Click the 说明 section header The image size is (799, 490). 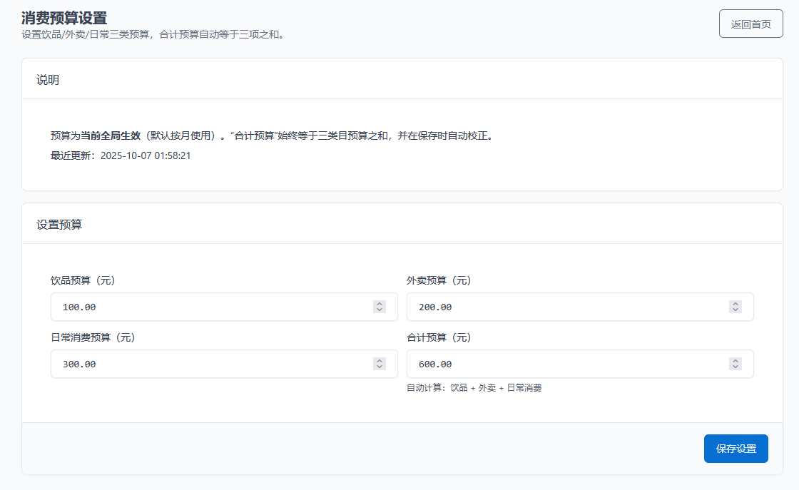48,79
